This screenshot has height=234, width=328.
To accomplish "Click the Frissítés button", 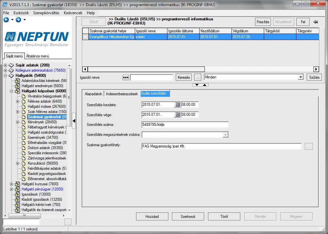I will click(x=263, y=22).
